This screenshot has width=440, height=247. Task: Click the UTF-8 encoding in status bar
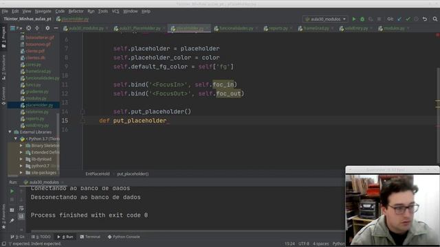point(304,244)
